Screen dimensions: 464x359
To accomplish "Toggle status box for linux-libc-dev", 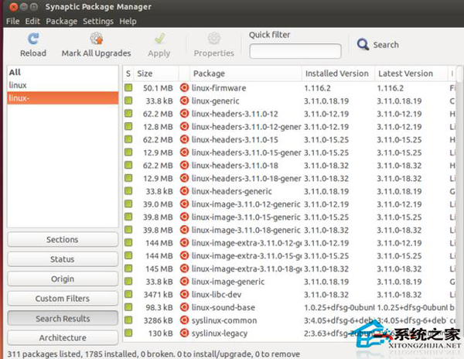I will coord(128,294).
